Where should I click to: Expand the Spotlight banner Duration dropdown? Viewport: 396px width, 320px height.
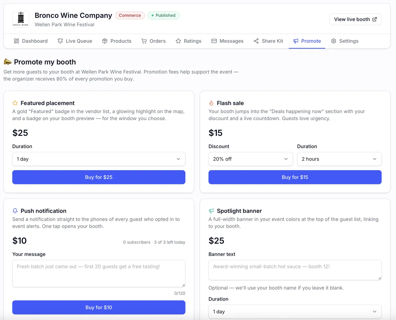coord(295,312)
